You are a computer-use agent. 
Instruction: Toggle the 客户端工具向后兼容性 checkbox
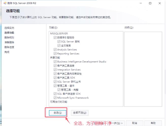pyautogui.click(x=55, y=74)
